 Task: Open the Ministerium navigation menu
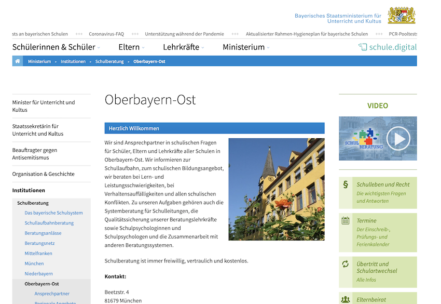(246, 47)
